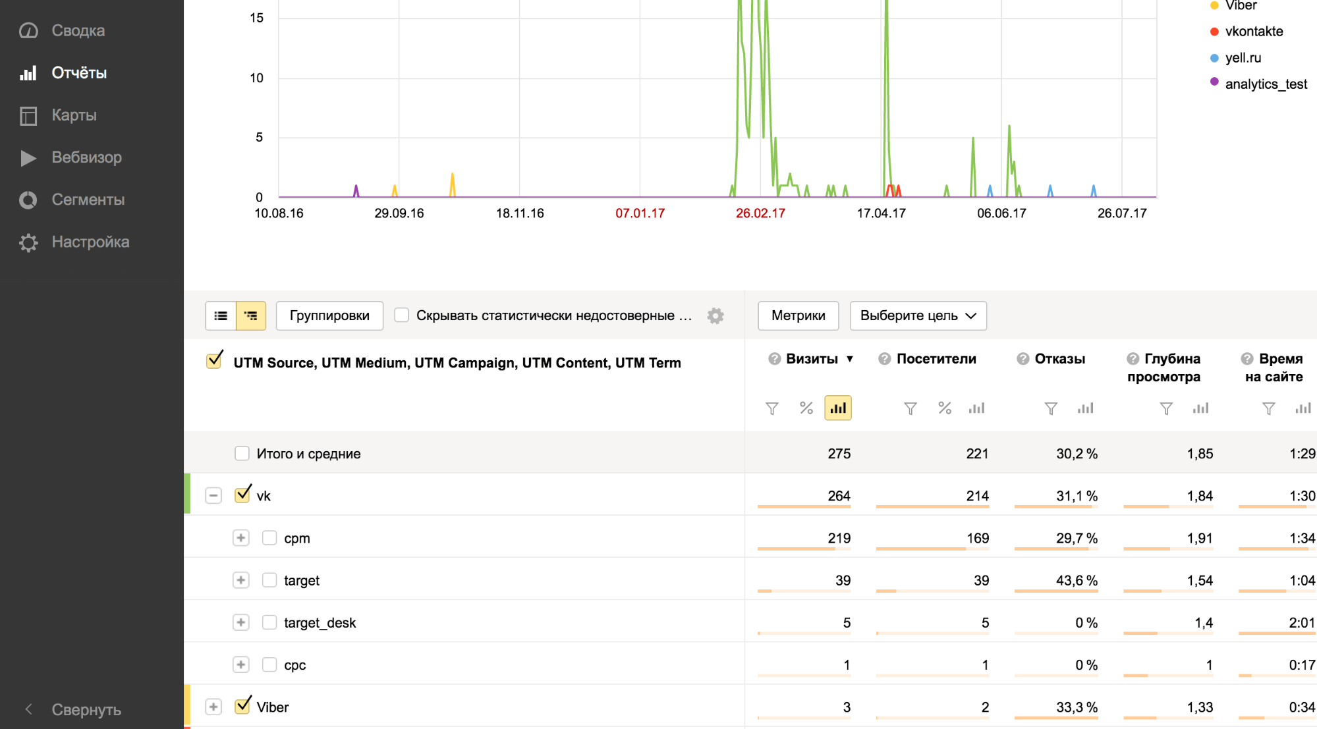Click help icon next to Отказы
1317x729 pixels.
point(1023,359)
